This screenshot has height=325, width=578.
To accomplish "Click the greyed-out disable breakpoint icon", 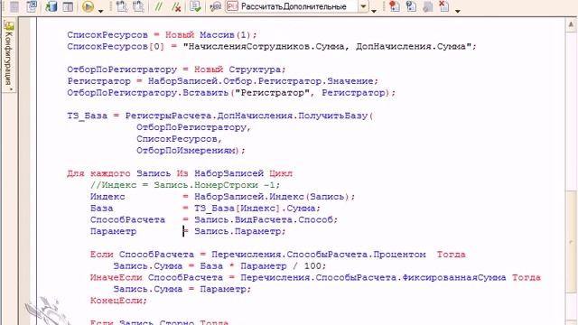I will (x=427, y=6).
